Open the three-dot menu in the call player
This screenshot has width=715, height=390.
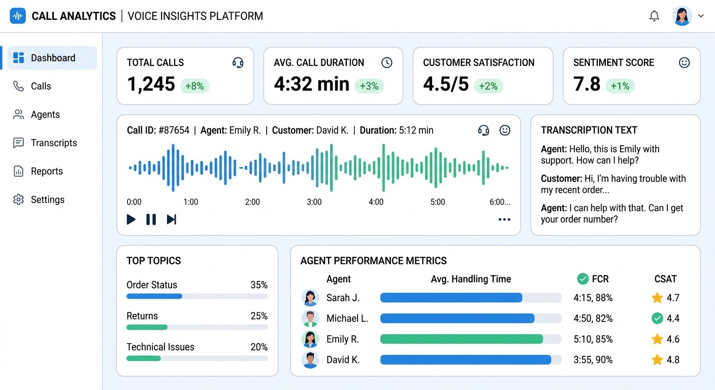point(504,219)
